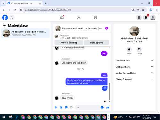Send a thumbs up like
The image size is (160, 120).
108,108
